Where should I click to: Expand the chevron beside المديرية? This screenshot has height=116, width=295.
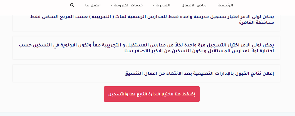point(153,6)
